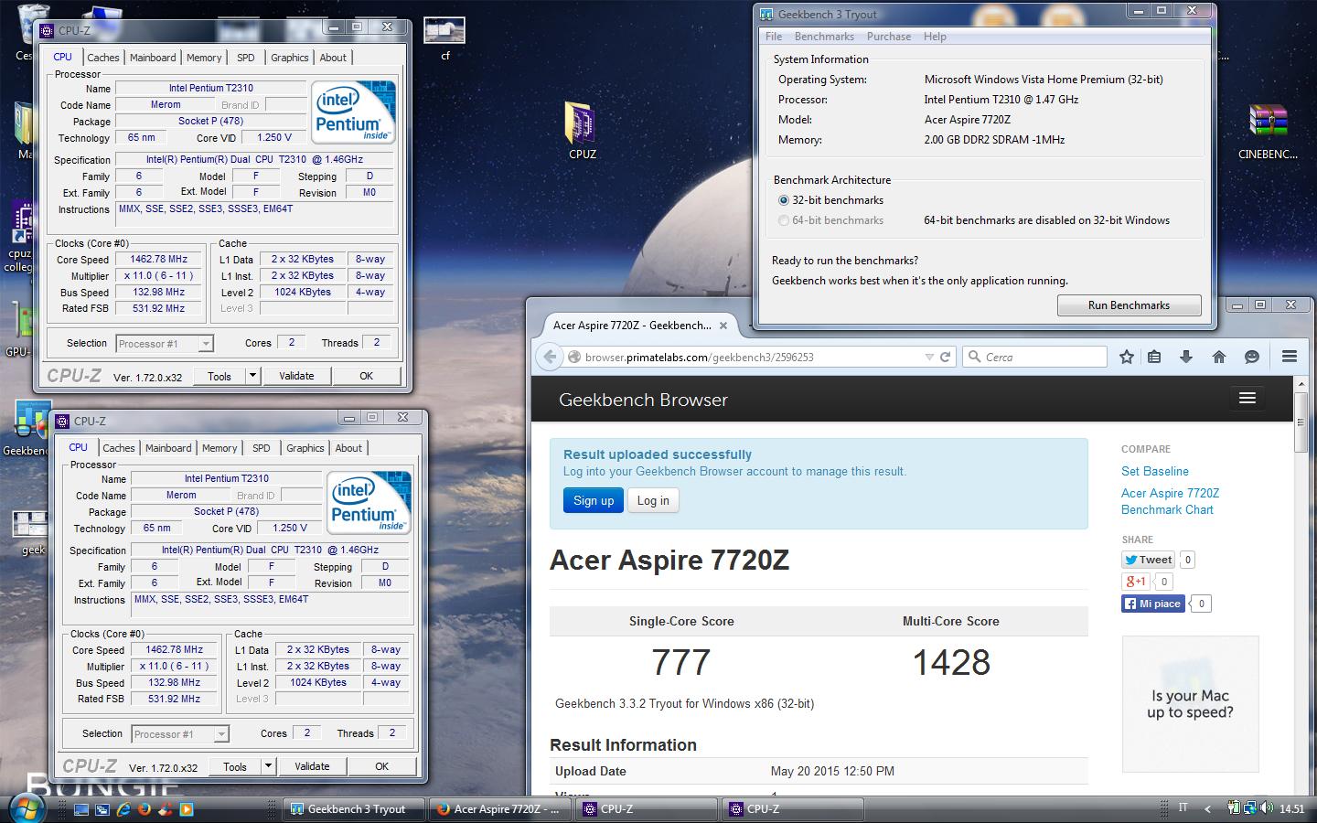Open the cf desktop image icon

445,39
